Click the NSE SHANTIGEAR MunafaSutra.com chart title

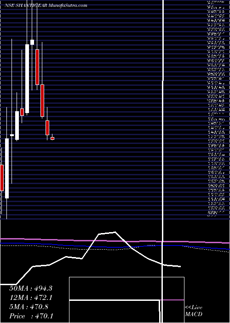click(46, 6)
